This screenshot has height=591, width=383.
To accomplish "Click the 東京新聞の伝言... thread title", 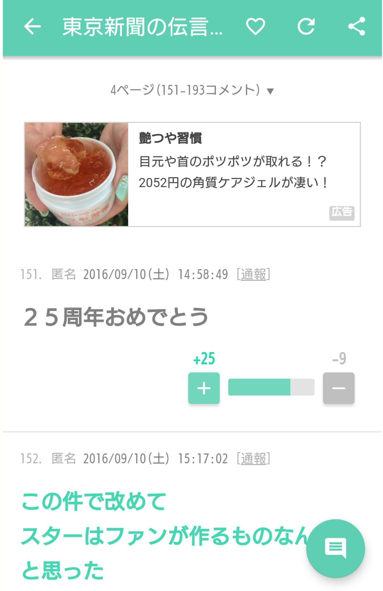I will point(143,27).
